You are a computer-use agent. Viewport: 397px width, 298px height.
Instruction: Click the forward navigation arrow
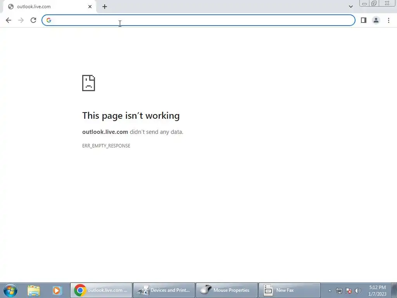click(x=21, y=20)
